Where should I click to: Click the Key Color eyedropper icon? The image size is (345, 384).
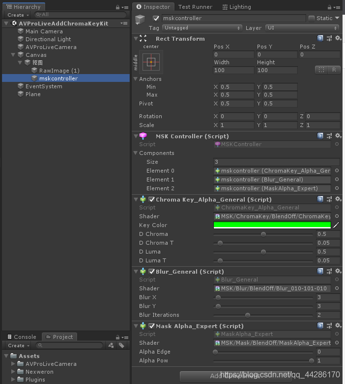pyautogui.click(x=336, y=225)
